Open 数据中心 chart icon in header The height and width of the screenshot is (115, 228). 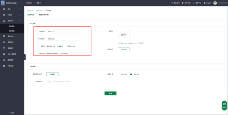click(x=194, y=3)
